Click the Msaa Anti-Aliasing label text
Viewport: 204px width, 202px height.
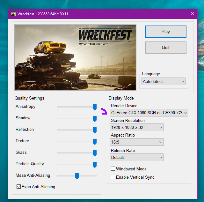click(x=33, y=175)
